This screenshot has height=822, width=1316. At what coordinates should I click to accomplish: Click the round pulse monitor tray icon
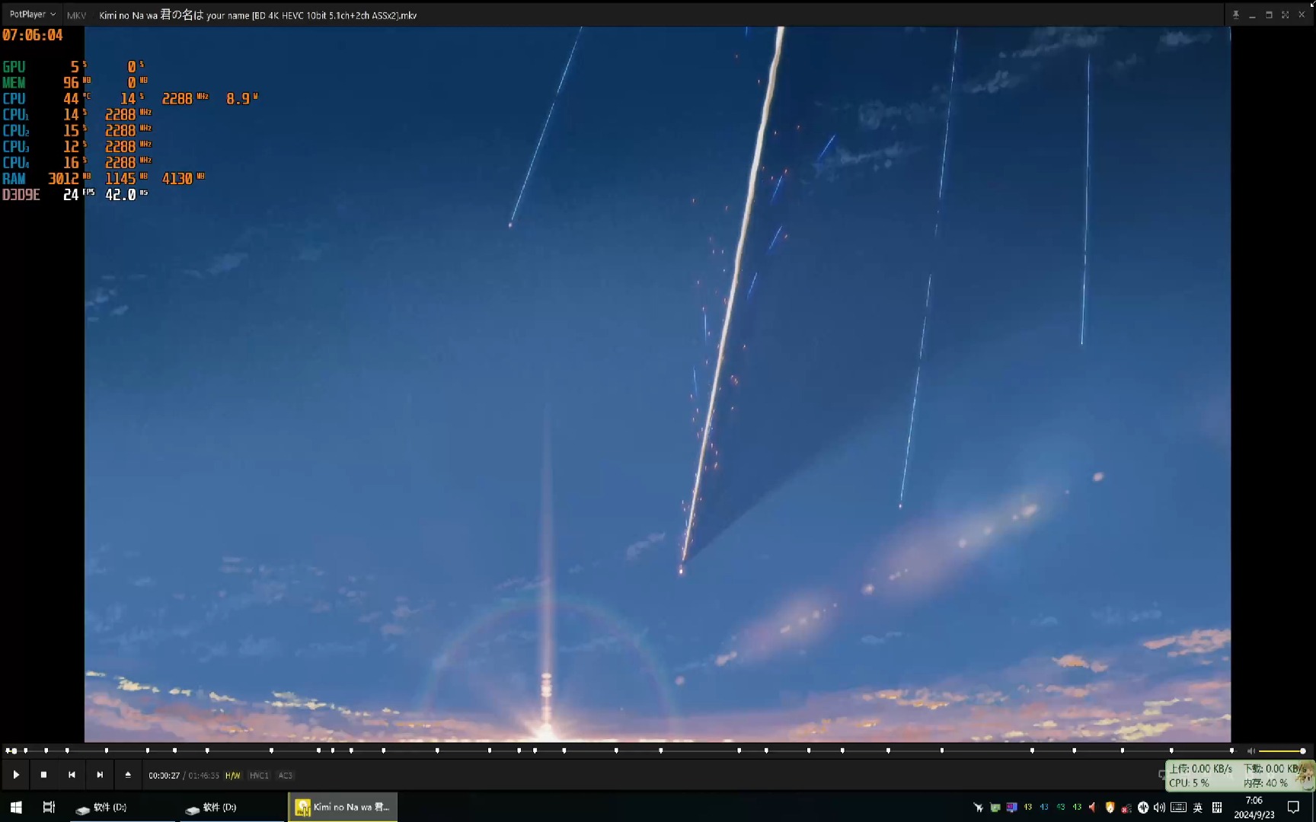(1143, 808)
